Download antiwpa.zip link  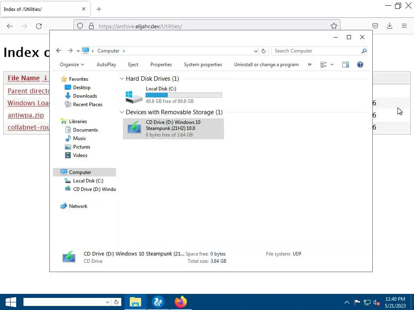25,115
